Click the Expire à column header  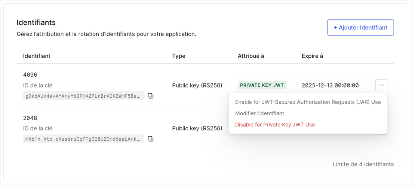click(312, 56)
